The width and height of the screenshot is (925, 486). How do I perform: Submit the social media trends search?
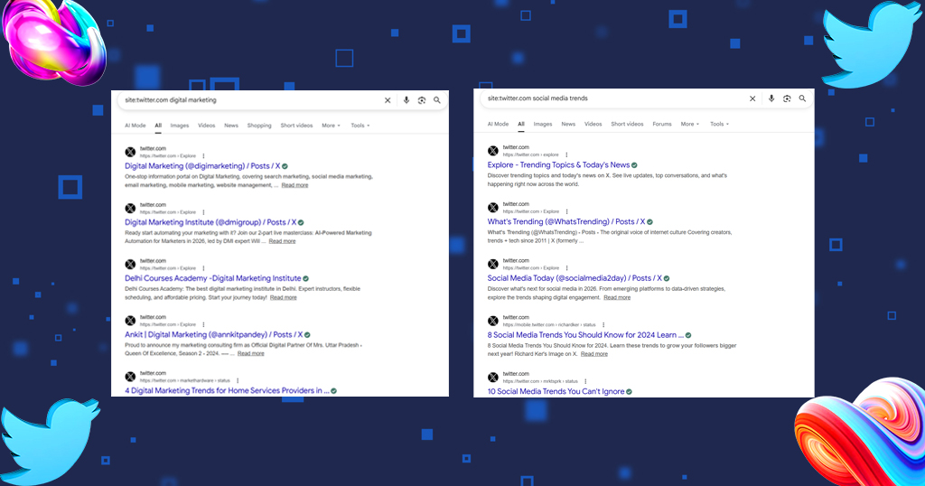[x=802, y=98]
